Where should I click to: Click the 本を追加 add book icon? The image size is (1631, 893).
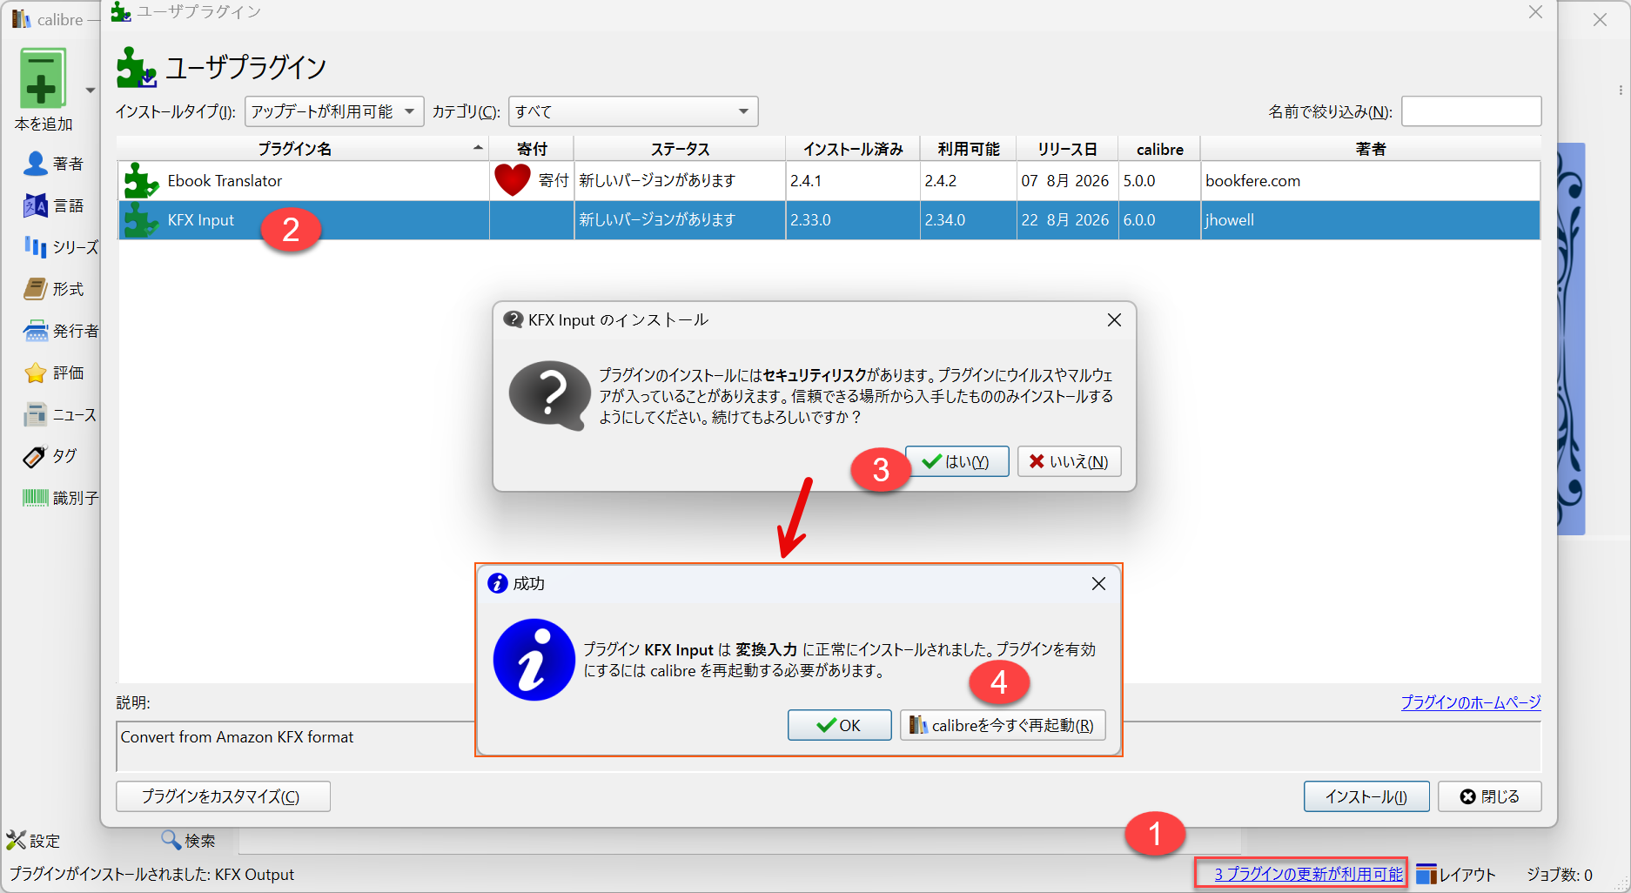tap(42, 79)
